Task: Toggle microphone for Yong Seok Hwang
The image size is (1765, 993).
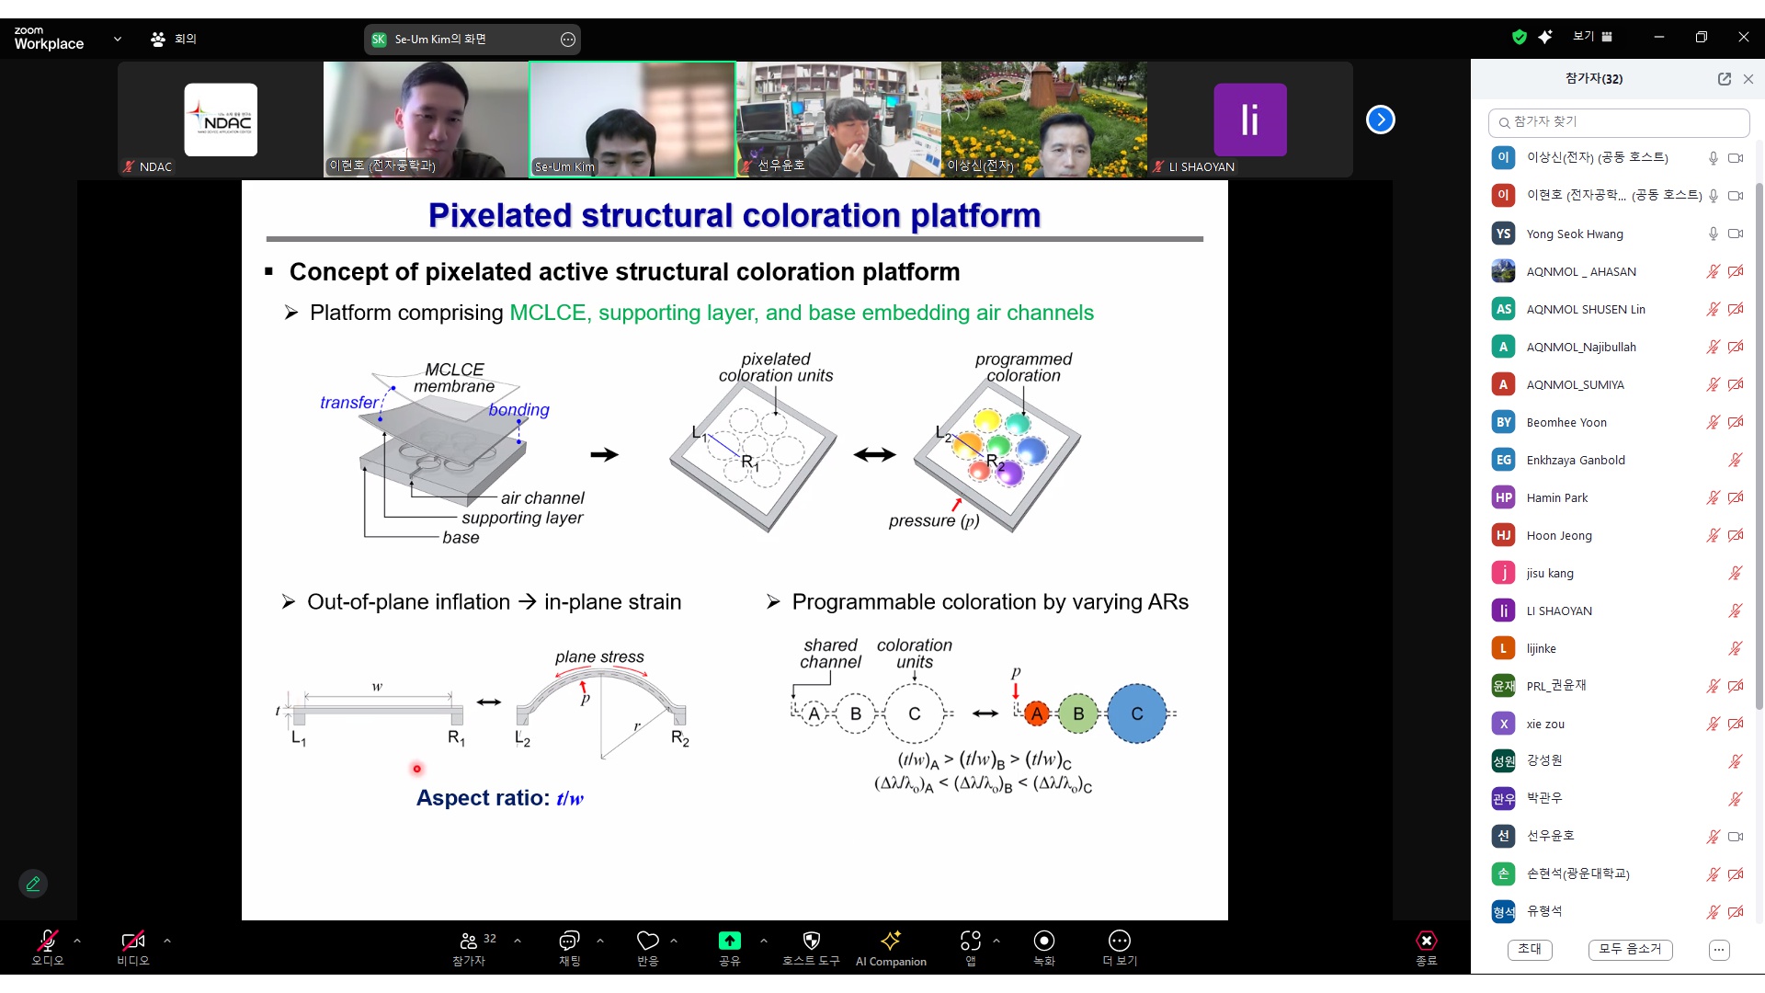Action: point(1714,234)
